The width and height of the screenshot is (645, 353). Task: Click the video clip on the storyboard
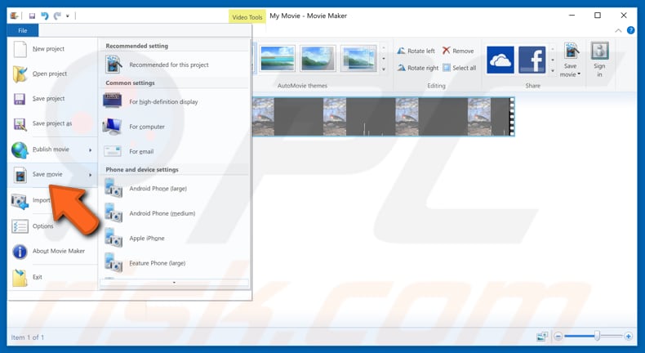pyautogui.click(x=383, y=117)
